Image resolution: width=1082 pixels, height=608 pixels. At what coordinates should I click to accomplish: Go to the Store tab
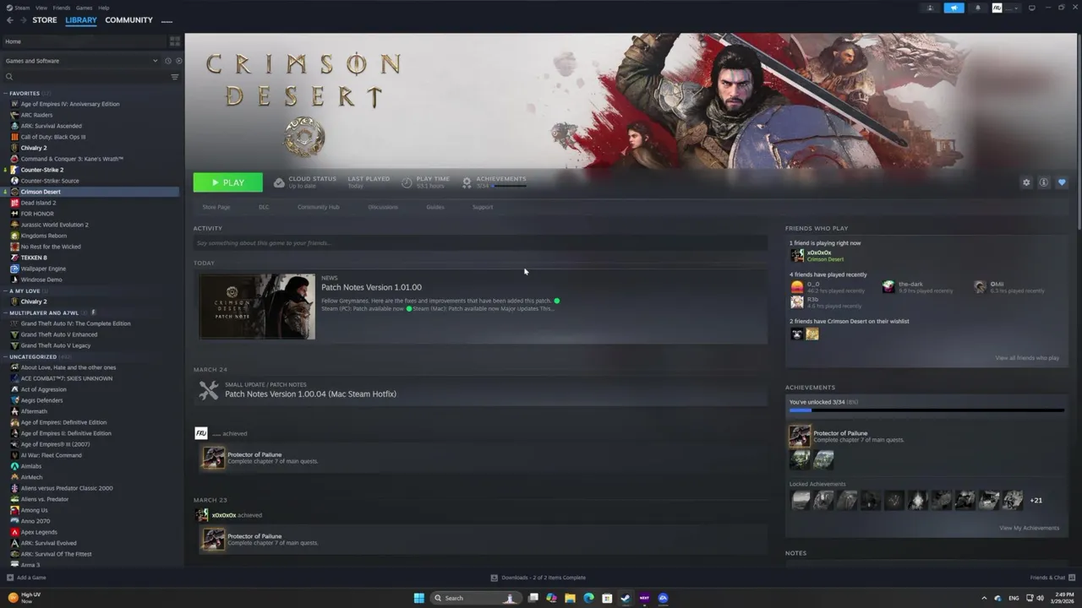tap(45, 20)
